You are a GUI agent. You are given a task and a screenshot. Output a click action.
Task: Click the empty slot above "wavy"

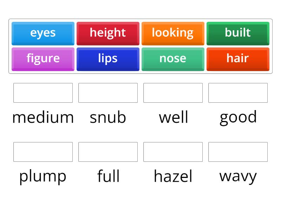238,152
